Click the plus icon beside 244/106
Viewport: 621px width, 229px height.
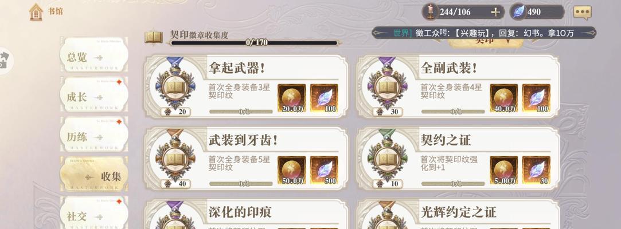point(495,12)
